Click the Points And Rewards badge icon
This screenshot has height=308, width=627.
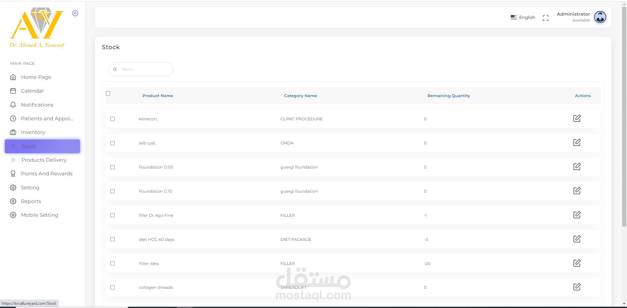[13, 174]
